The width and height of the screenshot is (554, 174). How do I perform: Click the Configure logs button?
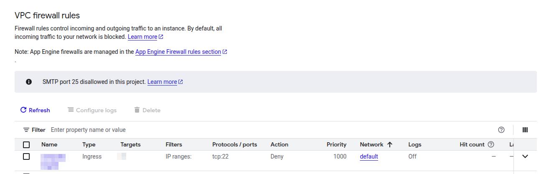click(92, 110)
